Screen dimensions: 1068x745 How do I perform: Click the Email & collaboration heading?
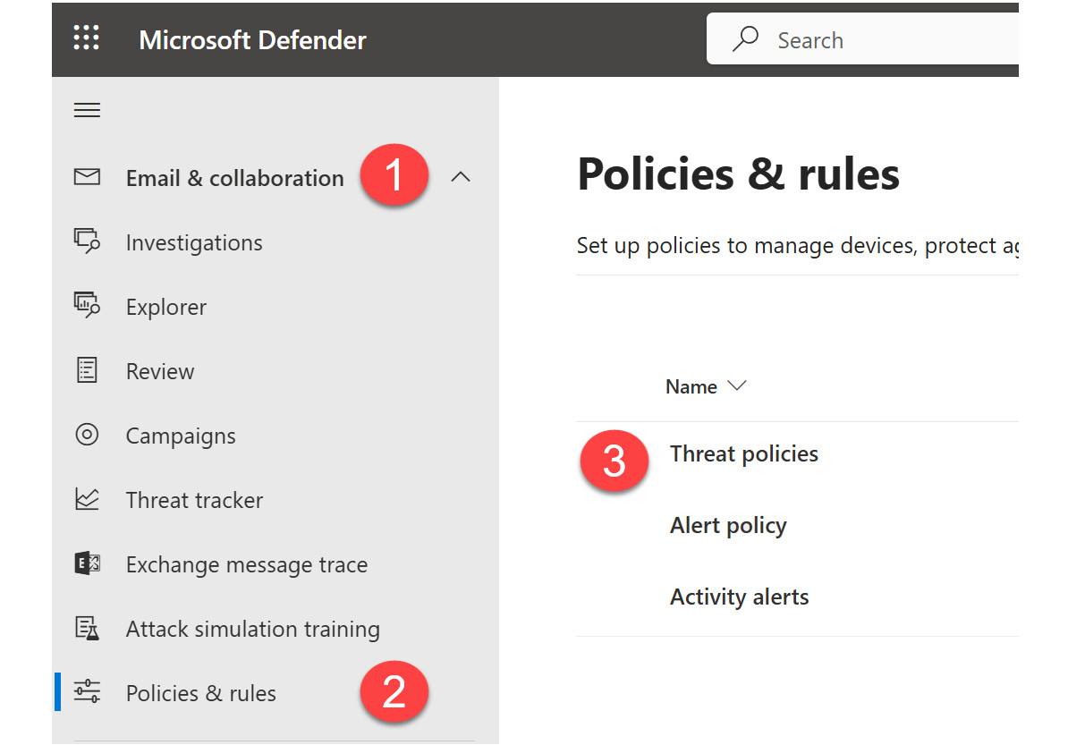[235, 178]
